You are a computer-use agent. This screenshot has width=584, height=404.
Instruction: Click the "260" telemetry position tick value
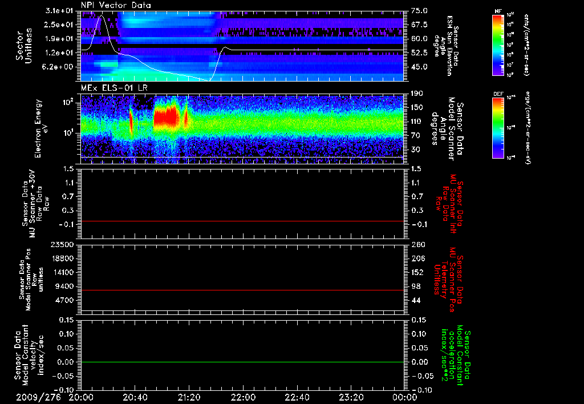[x=417, y=244]
